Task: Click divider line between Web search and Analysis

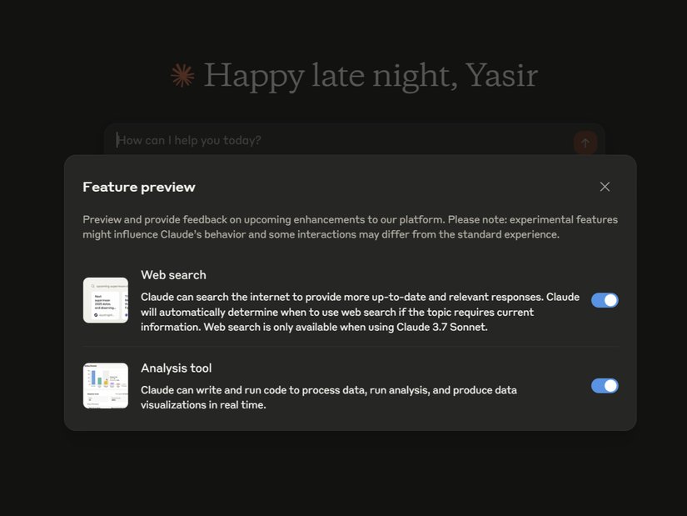Action: (x=351, y=347)
